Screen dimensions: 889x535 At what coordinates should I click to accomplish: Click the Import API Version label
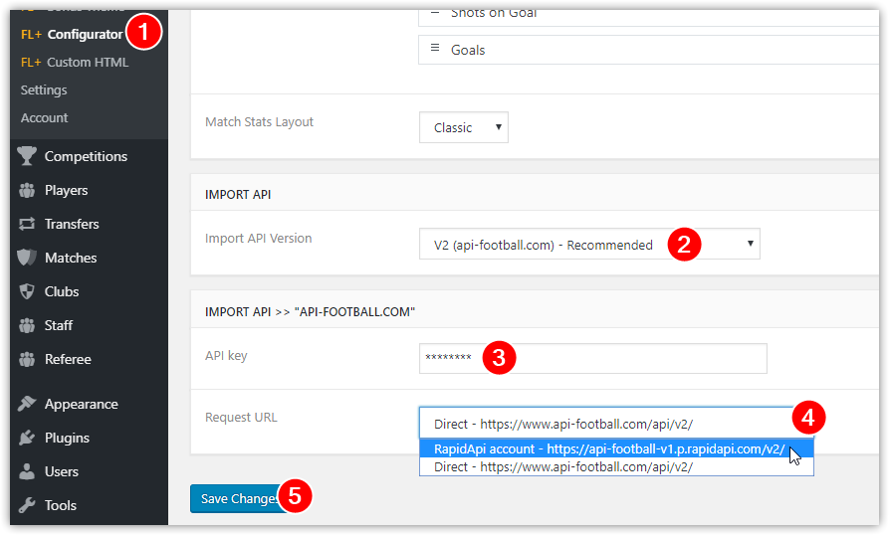(x=259, y=239)
